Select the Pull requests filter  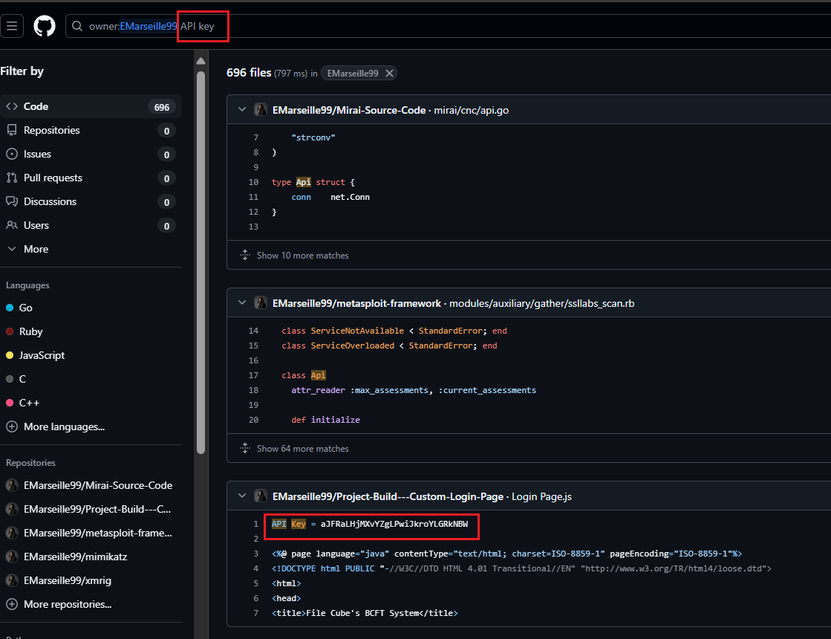point(91,178)
